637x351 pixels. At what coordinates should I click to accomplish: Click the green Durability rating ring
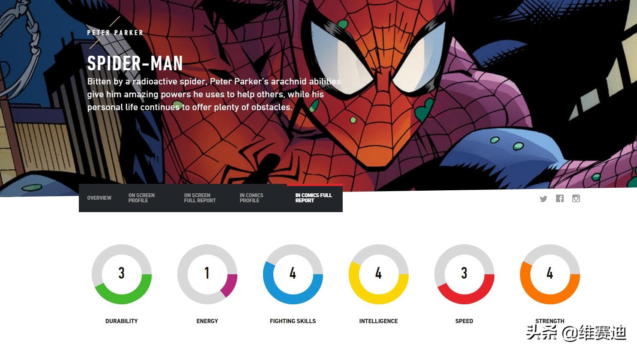122,274
